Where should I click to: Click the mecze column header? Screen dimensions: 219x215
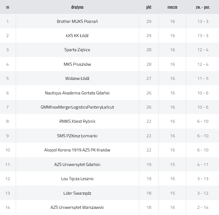(172, 7)
